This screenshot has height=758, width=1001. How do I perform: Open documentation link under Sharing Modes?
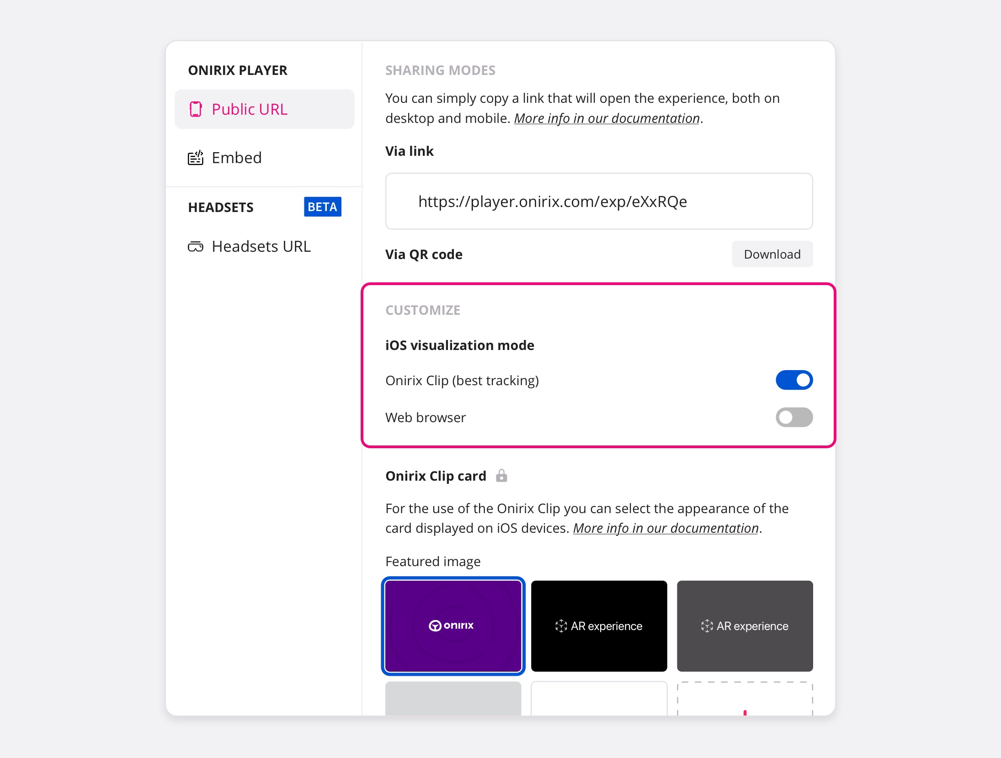coord(607,118)
